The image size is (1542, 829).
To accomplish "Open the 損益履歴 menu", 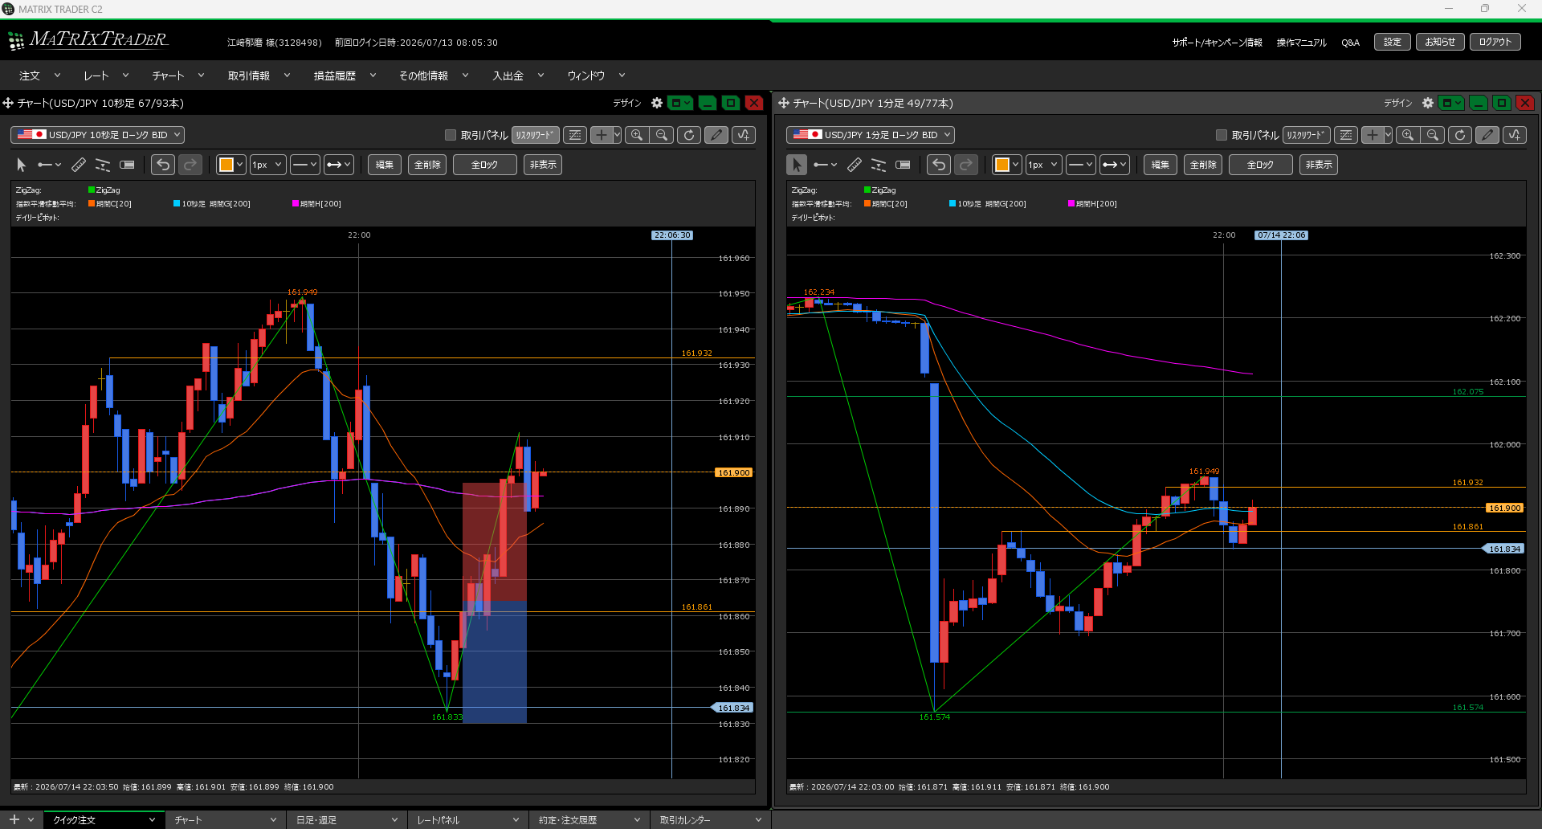I will click(345, 76).
